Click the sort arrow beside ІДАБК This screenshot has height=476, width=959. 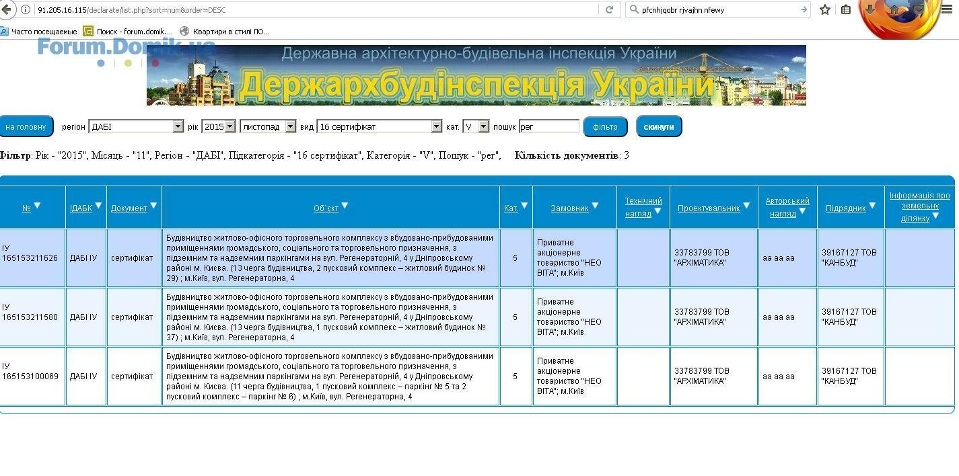[98, 206]
